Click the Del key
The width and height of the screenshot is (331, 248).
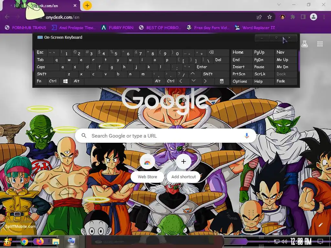click(x=221, y=60)
